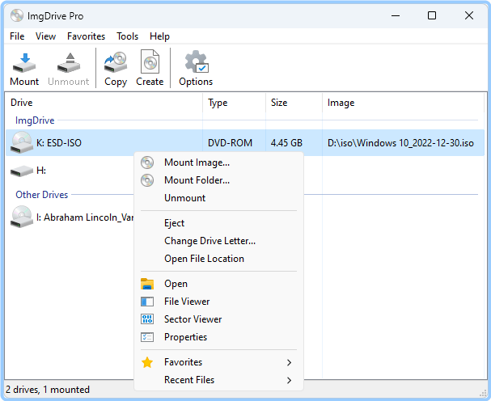
Task: Click the Mount toolbar icon
Action: [x=24, y=62]
